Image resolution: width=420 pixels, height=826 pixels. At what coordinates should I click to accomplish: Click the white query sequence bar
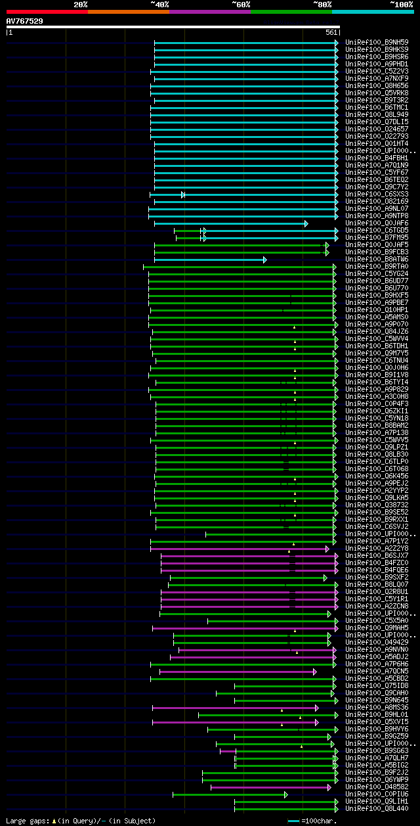[x=173, y=27]
